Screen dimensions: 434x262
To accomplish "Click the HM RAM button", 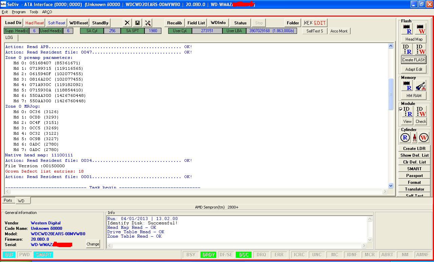I will (414, 95).
